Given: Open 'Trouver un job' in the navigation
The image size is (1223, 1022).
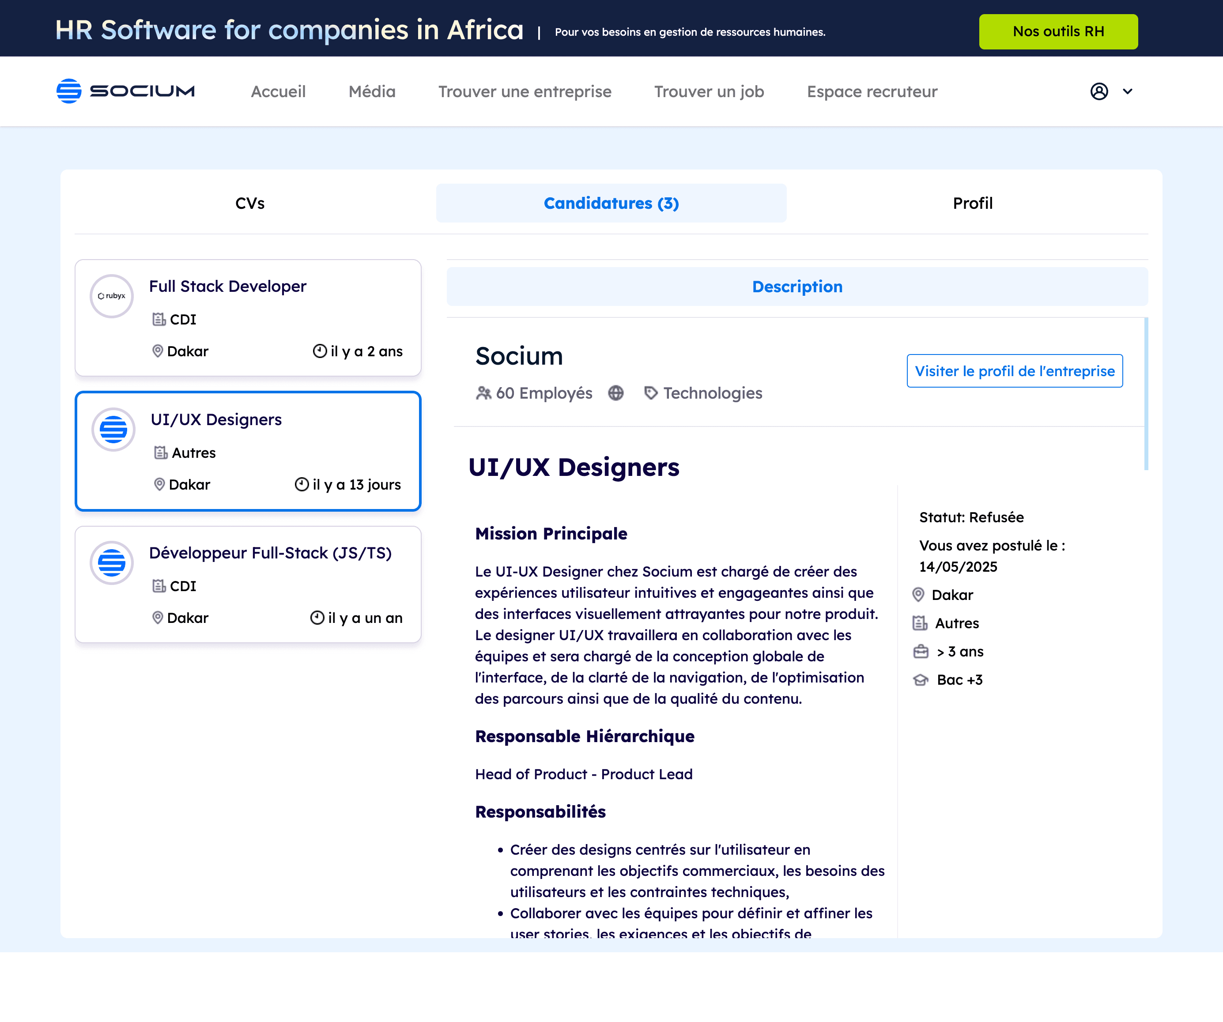Looking at the screenshot, I should tap(709, 91).
